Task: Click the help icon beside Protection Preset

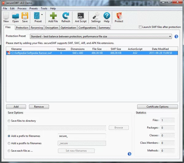Action: pos(176,36)
